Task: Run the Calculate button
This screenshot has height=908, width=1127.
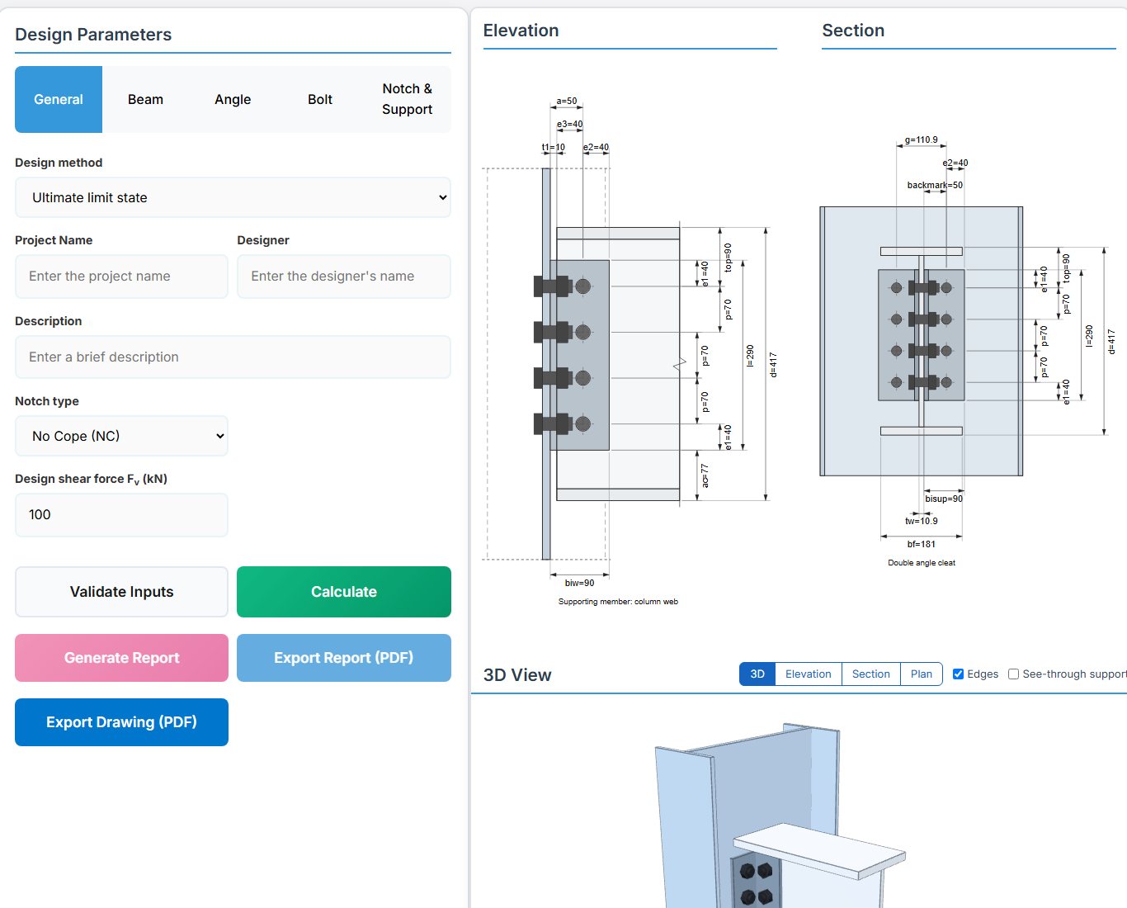Action: (344, 592)
